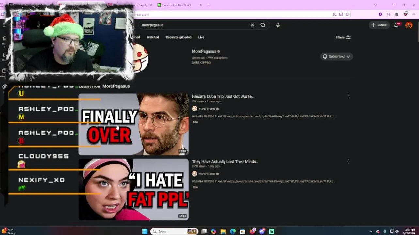Switch to the Kick Dashboard browser tab
The height and width of the screenshot is (235, 419).
click(x=176, y=5)
